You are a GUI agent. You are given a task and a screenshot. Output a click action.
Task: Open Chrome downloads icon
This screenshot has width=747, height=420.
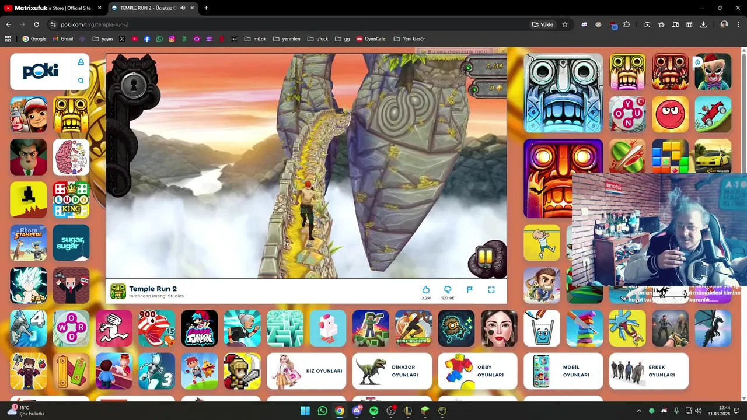pos(703,24)
